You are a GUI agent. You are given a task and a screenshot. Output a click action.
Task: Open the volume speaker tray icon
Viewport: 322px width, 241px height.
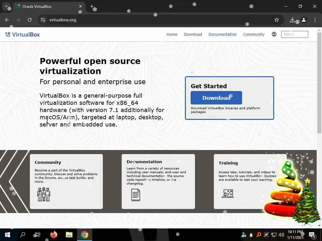click(x=281, y=235)
